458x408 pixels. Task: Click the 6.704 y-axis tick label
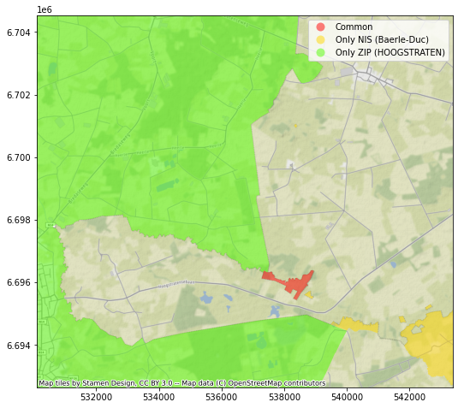tap(18, 33)
